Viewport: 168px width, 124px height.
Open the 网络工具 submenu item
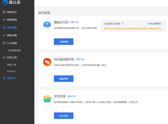(x=12, y=65)
